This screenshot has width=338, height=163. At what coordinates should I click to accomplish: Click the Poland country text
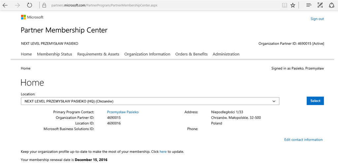[217, 123]
